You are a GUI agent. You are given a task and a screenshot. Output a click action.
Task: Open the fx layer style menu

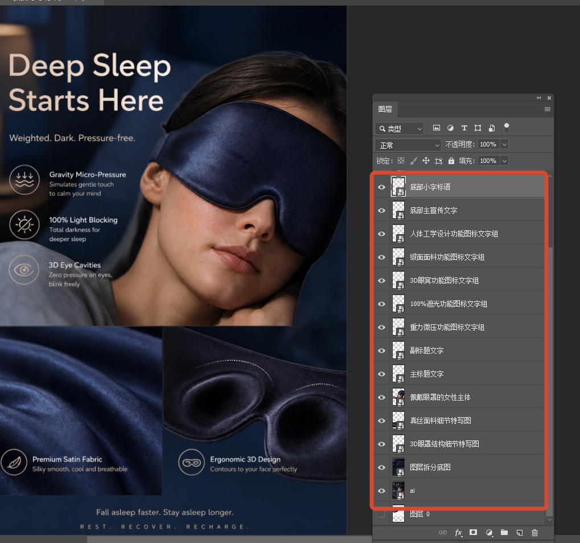click(458, 533)
